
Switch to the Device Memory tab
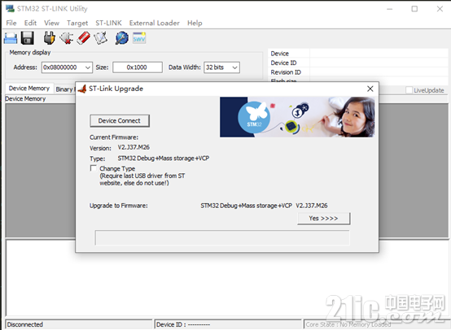pos(29,89)
